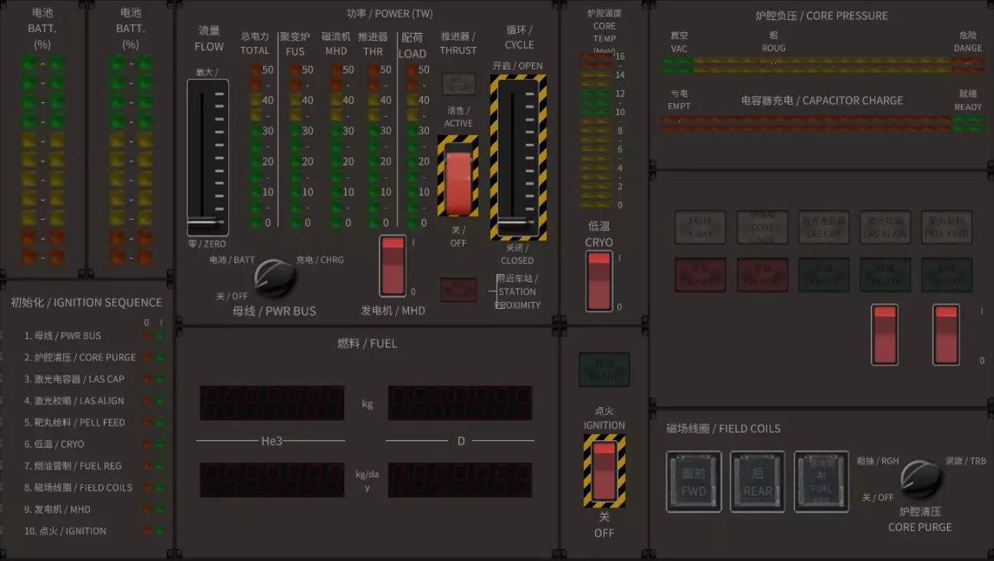994x561 pixels.
Task: Select OFF position label on PWR BUS
Action: click(232, 296)
